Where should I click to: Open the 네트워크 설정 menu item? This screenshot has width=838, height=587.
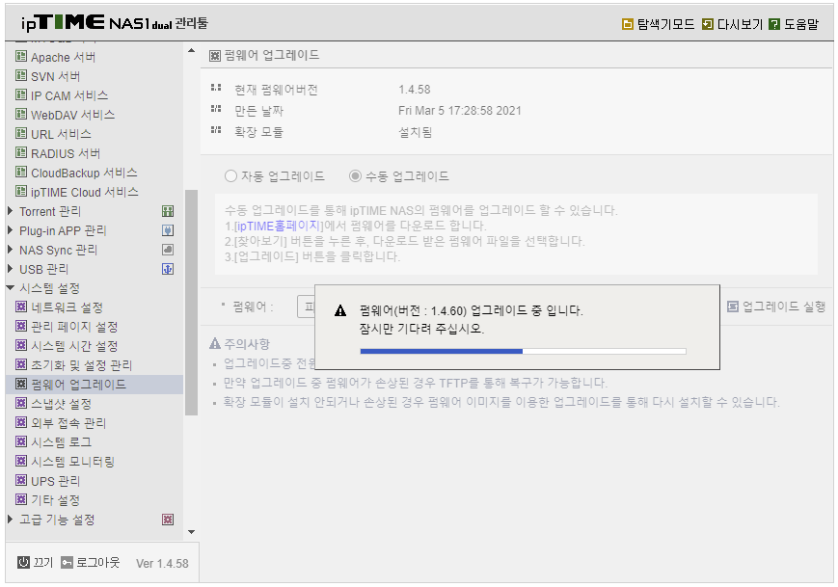tap(67, 307)
